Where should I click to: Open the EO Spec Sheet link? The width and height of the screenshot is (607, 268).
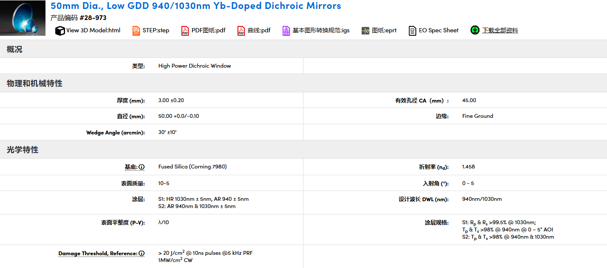click(439, 30)
